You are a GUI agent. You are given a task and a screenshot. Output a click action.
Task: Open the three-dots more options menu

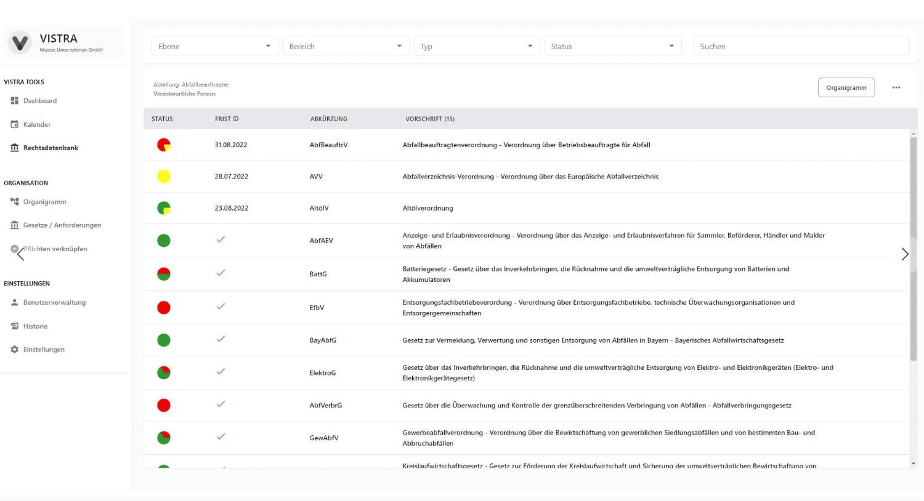pos(896,87)
